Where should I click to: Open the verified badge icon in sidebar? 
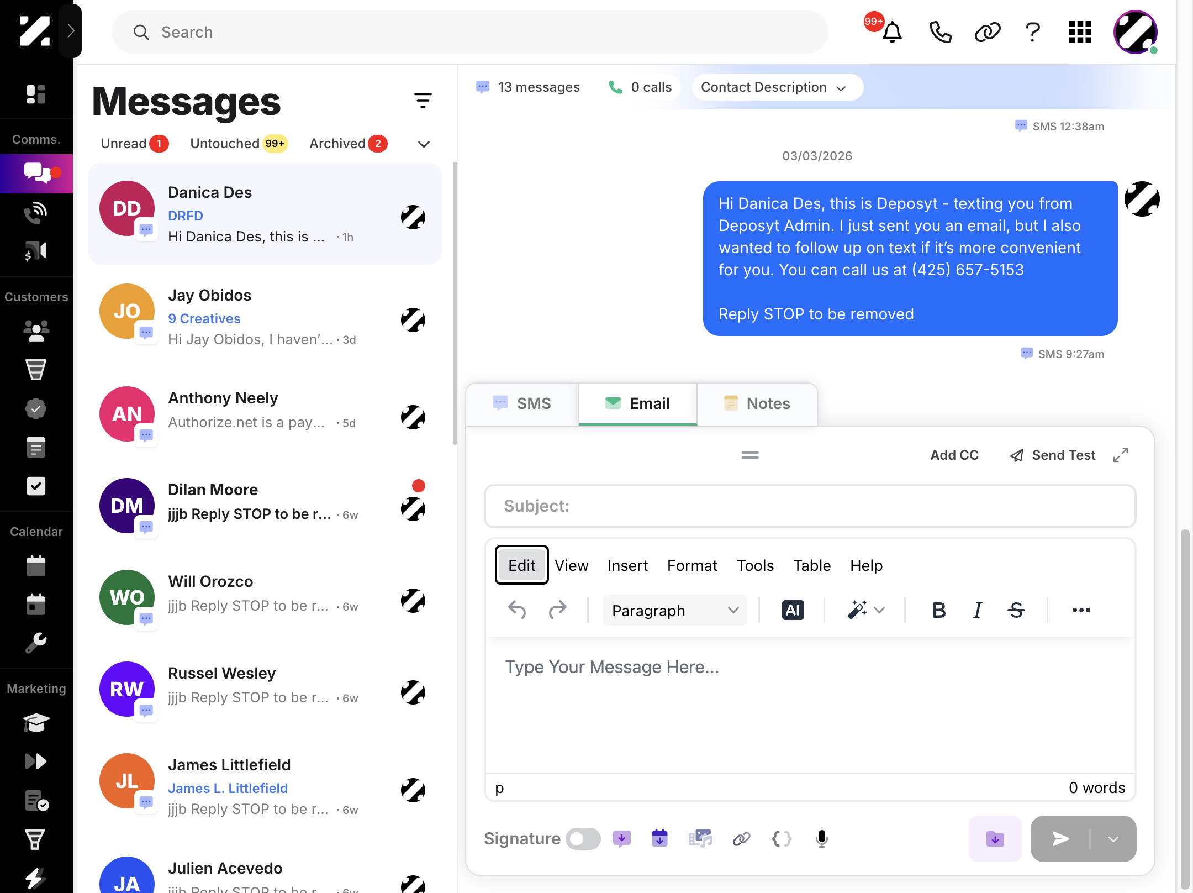(36, 409)
